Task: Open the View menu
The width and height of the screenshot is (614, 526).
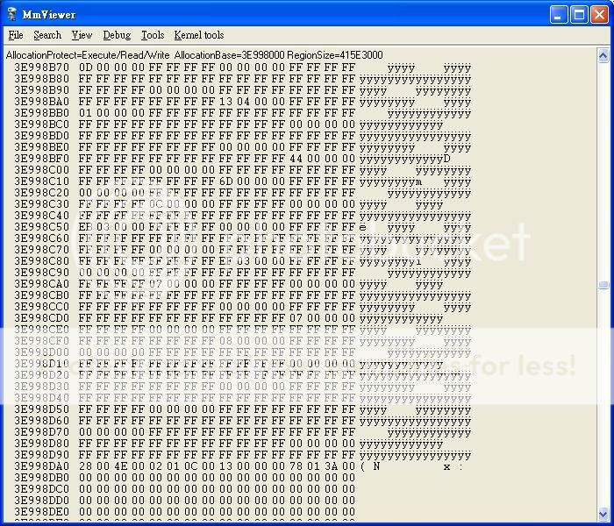Action: point(82,35)
